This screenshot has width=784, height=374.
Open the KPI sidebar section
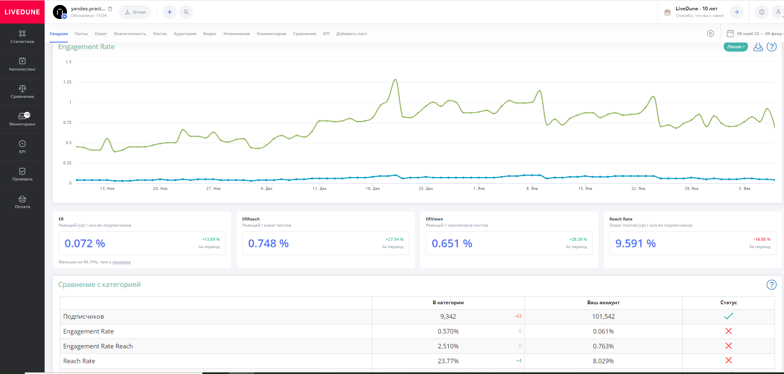[x=22, y=147]
